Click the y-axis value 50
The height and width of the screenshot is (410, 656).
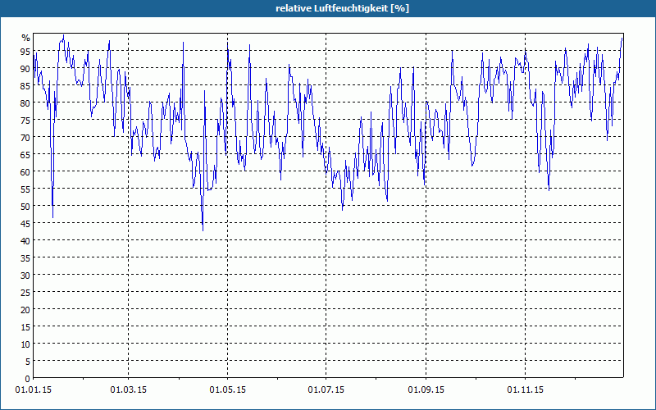pos(25,207)
